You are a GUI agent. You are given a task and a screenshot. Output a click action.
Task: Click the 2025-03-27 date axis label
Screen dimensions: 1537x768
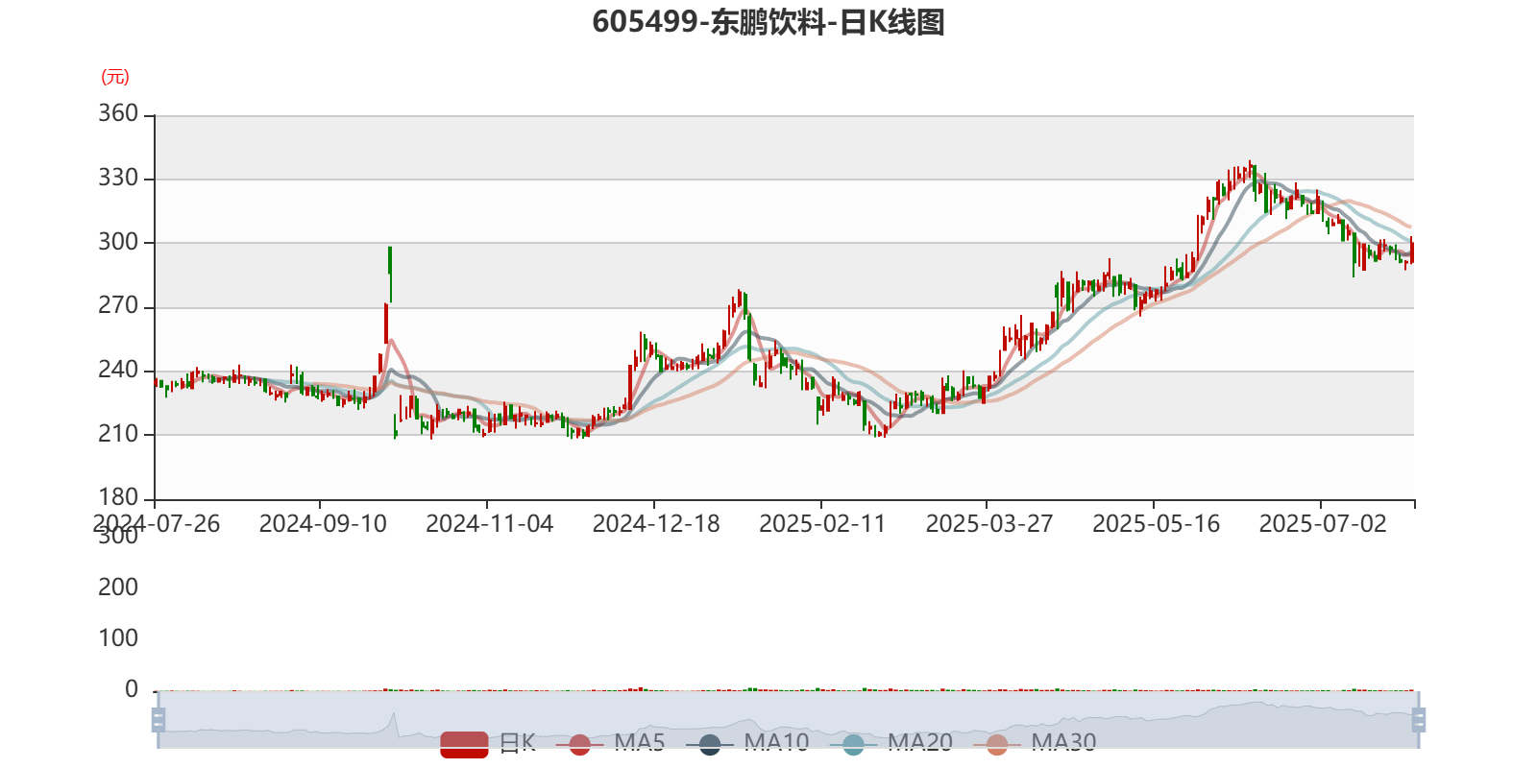(x=989, y=524)
